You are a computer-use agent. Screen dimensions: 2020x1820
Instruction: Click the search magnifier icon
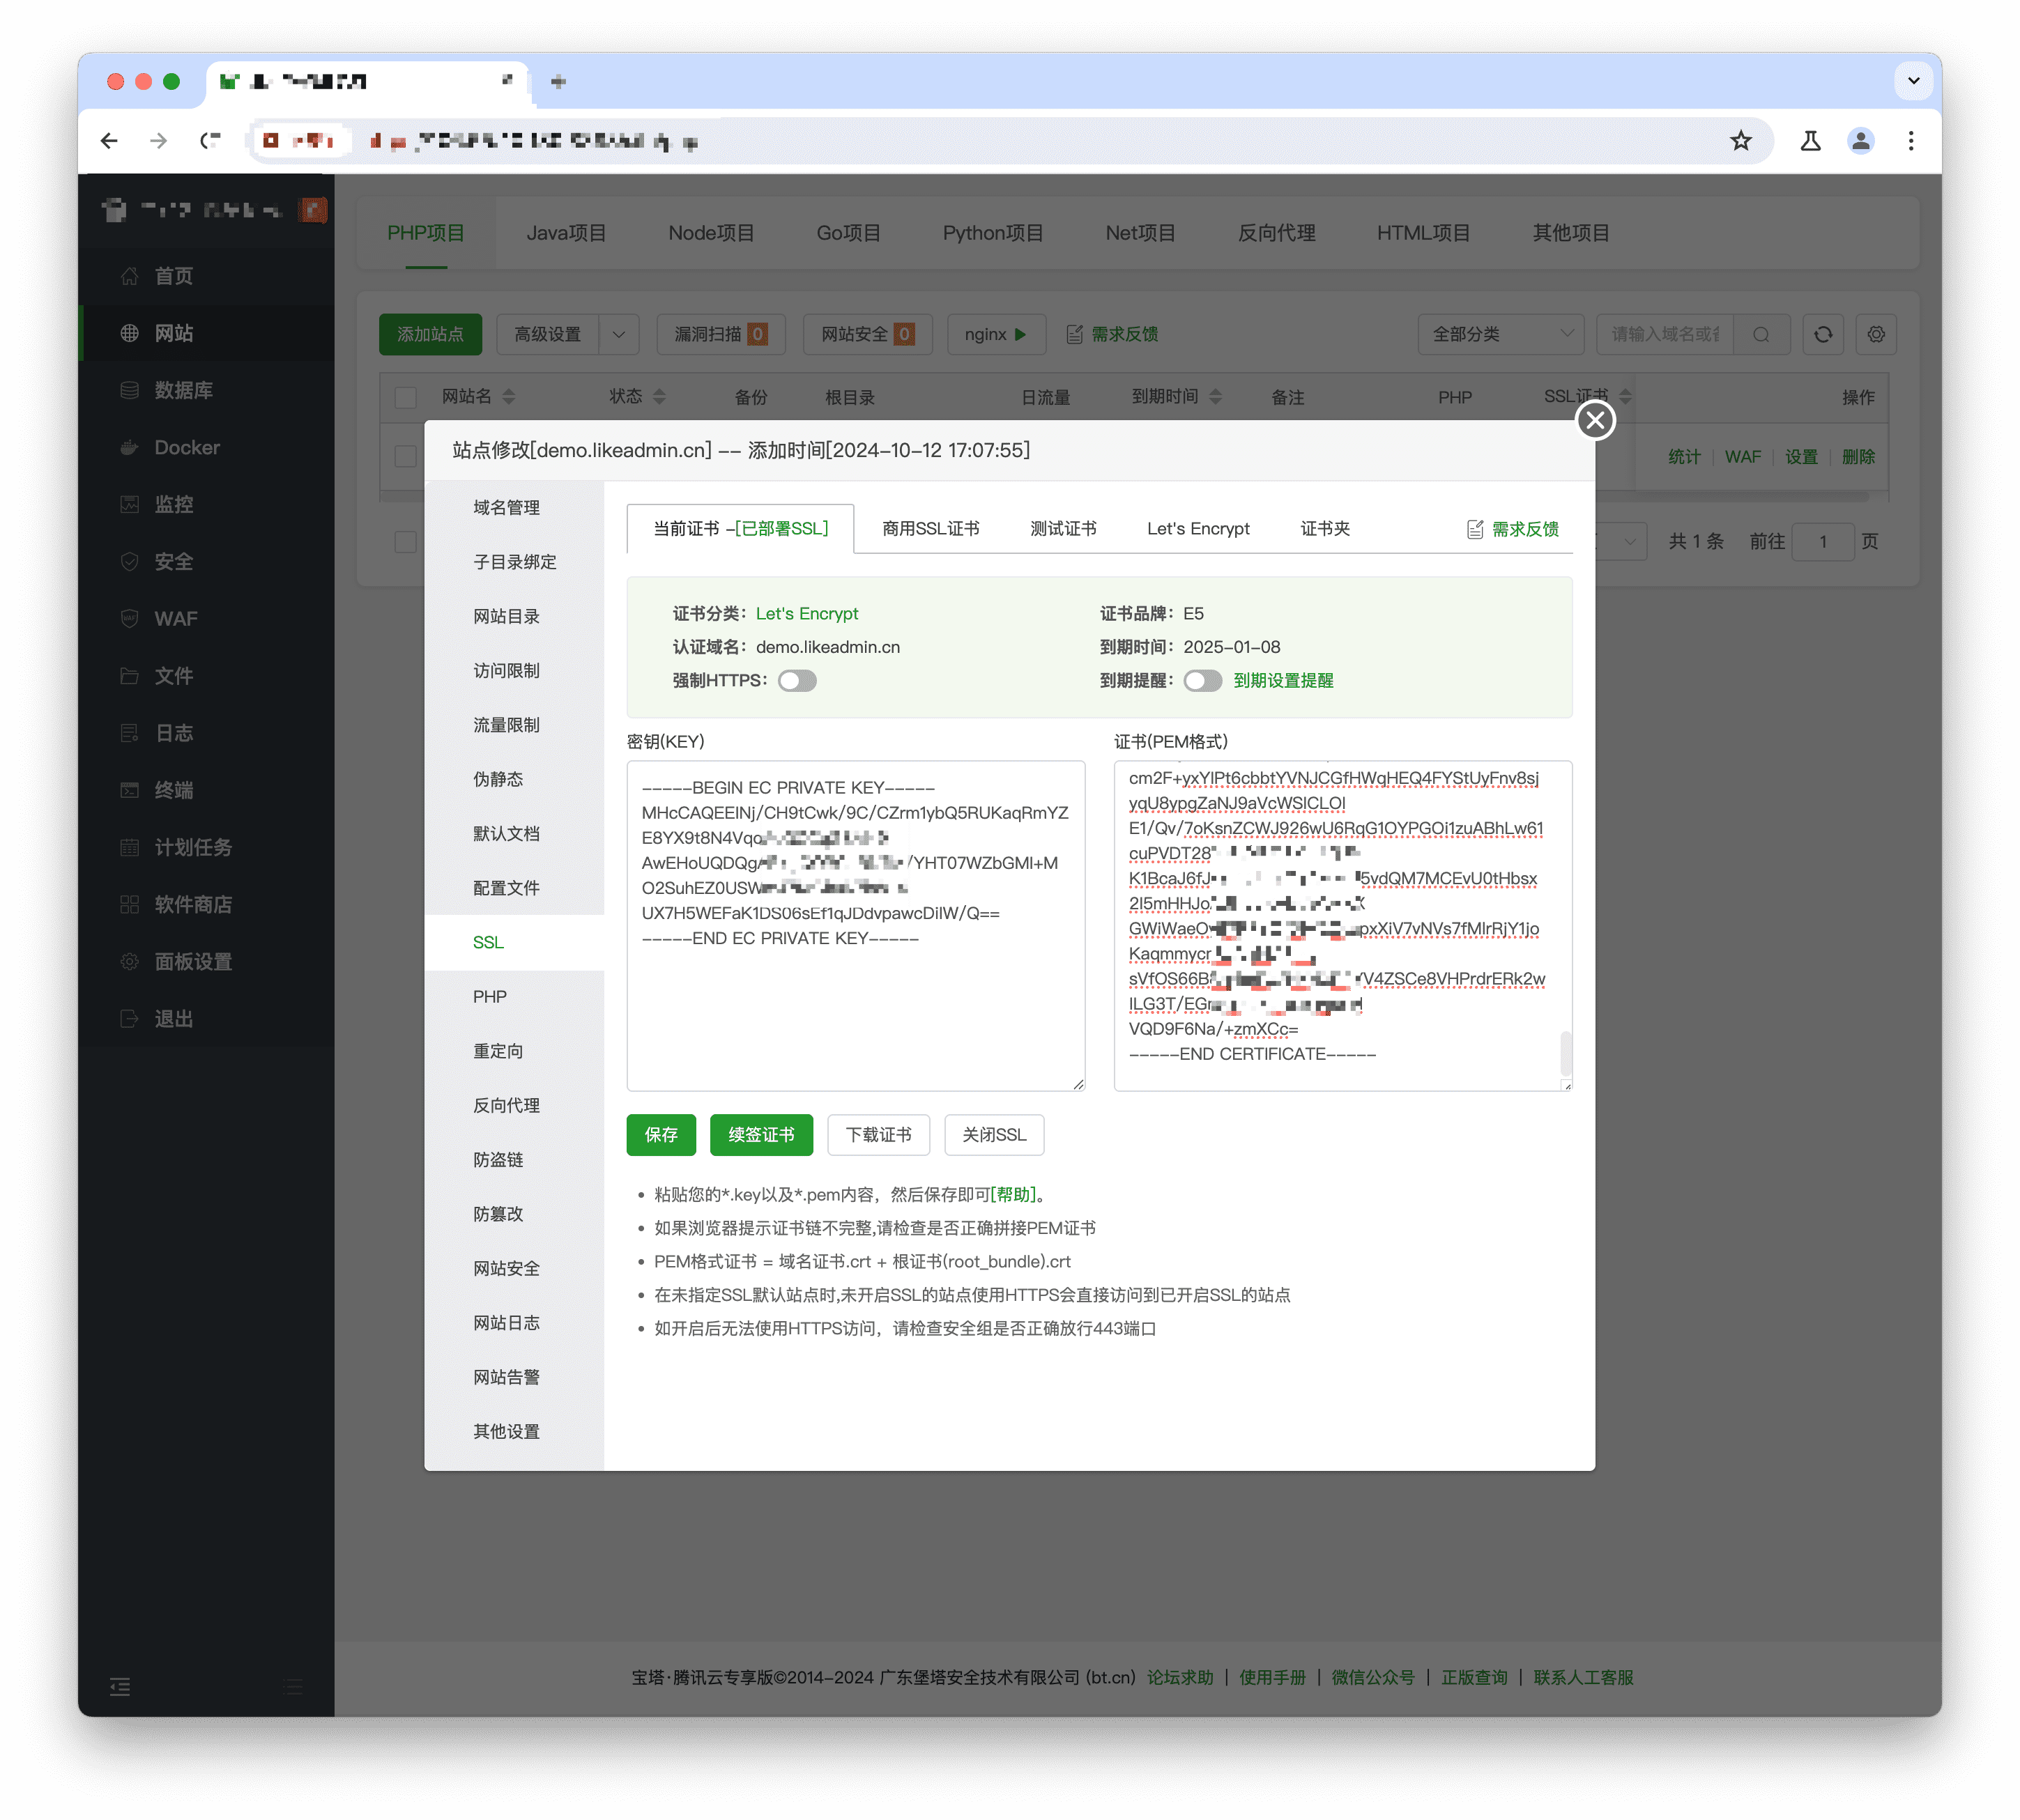[x=1760, y=334]
